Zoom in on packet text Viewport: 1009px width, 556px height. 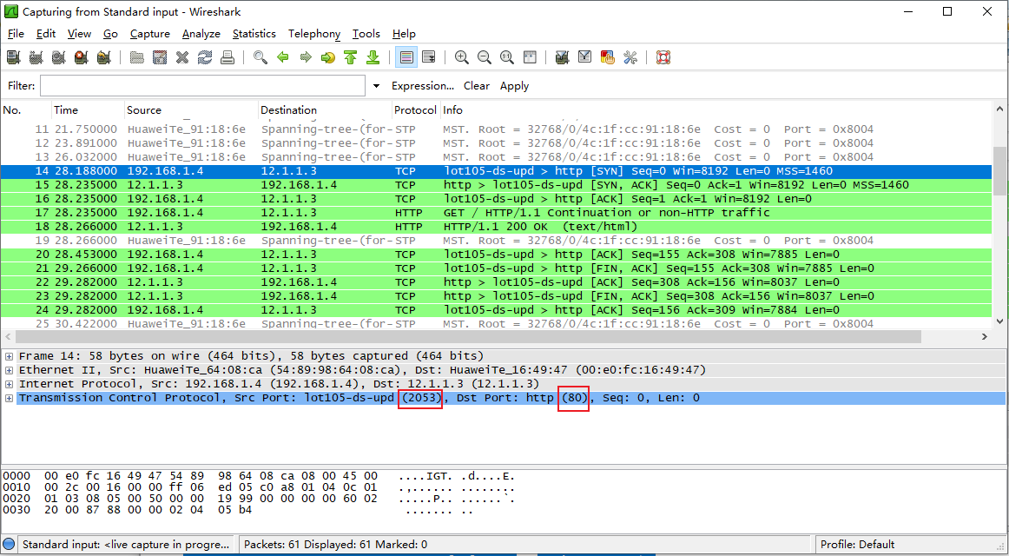461,58
